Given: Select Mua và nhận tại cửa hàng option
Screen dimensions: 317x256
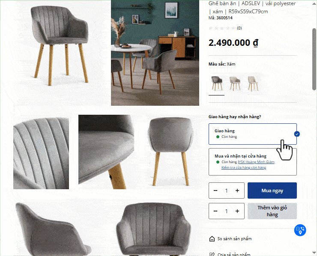Looking at the screenshot, I should [252, 162].
